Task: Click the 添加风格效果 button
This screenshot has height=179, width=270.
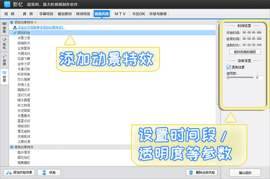Action: tap(19, 173)
